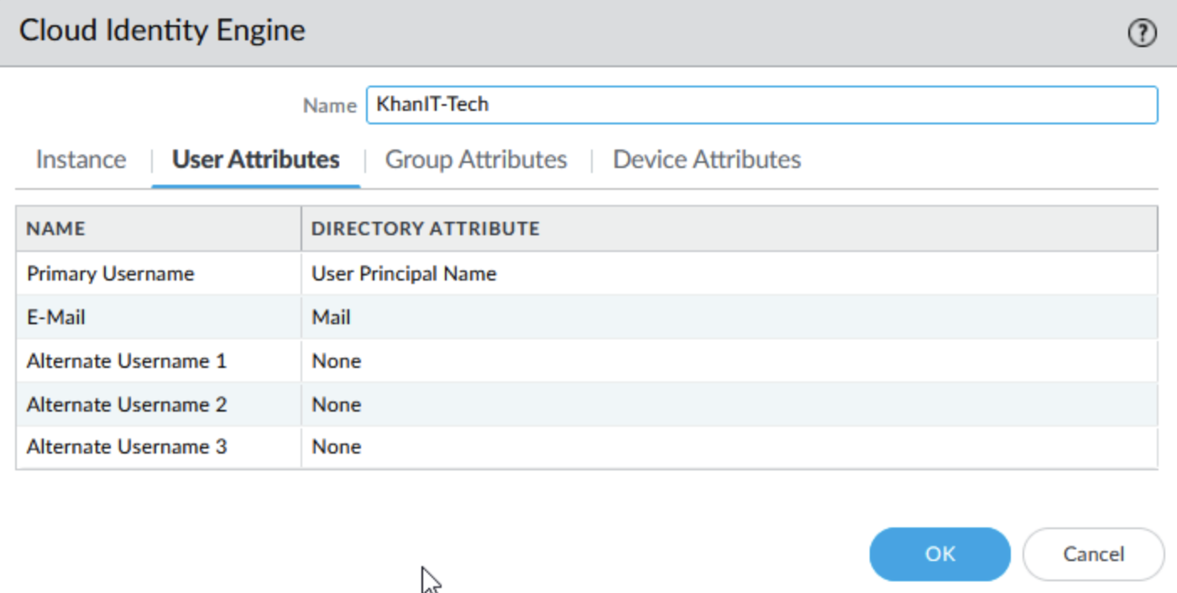This screenshot has height=593, width=1177.
Task: Select the Alternate Username 2 row
Action: [x=127, y=405]
